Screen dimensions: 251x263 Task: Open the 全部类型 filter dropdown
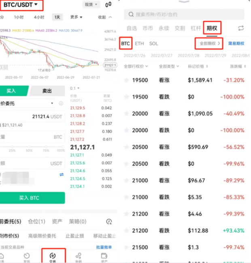169,66
